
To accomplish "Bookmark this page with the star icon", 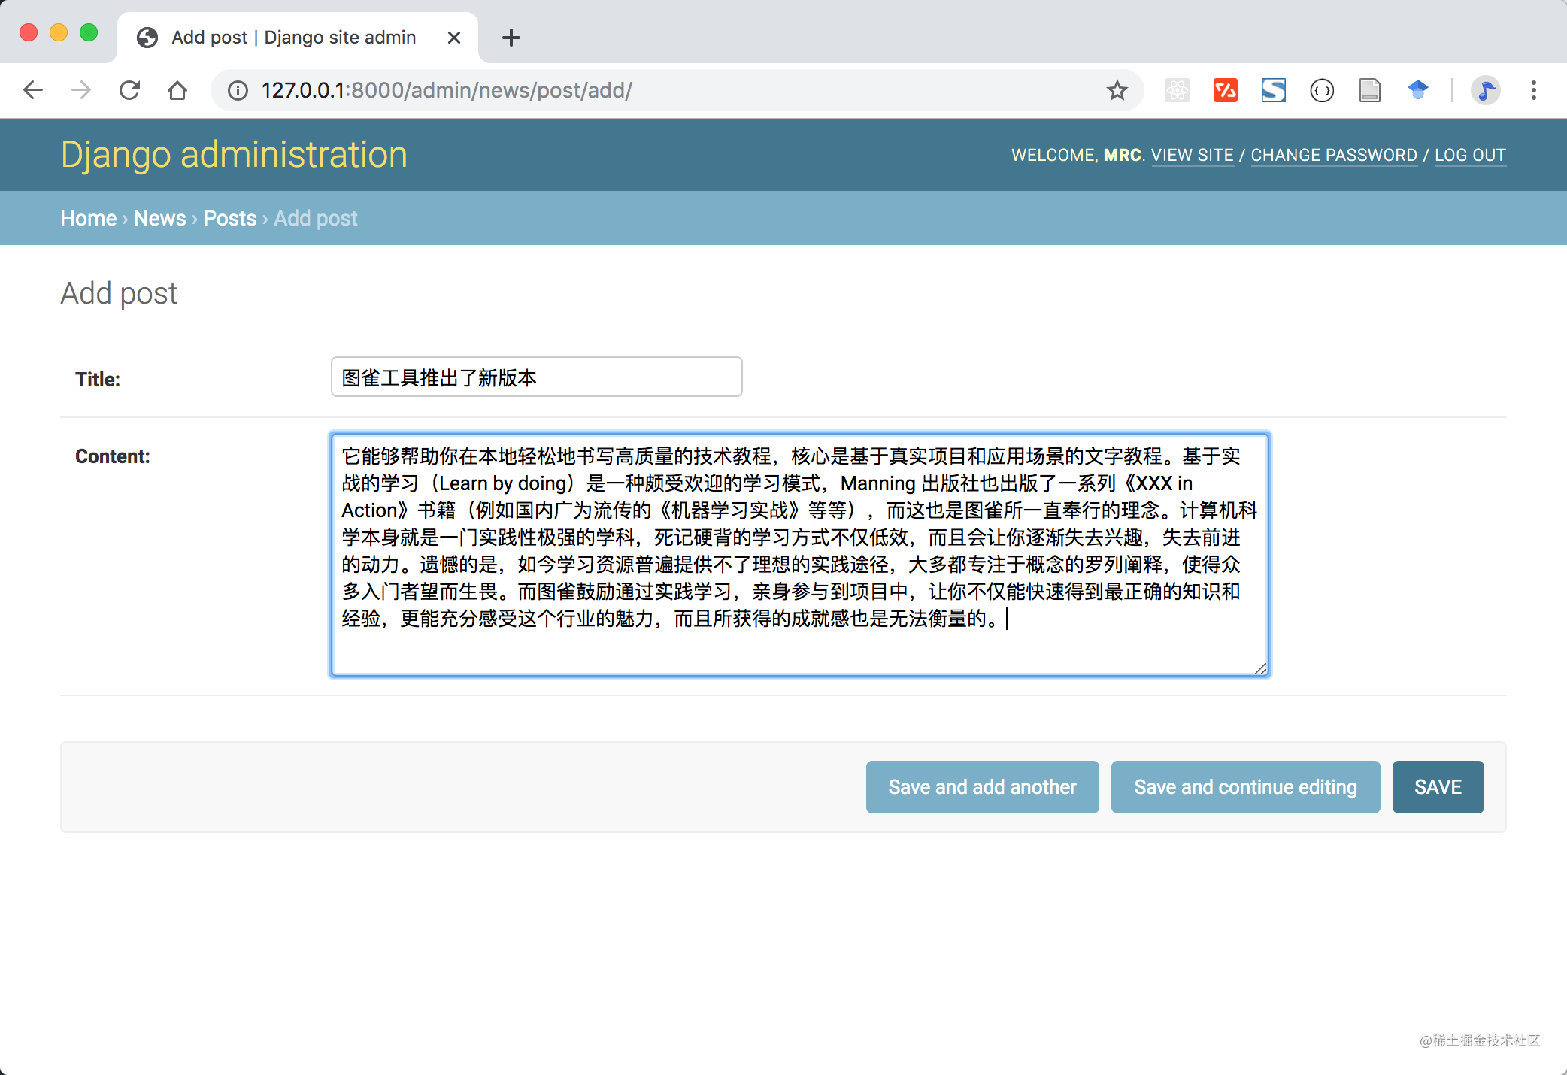I will [x=1117, y=91].
